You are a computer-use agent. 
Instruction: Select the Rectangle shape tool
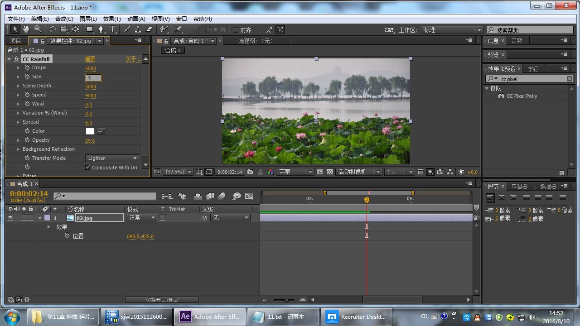click(x=90, y=29)
